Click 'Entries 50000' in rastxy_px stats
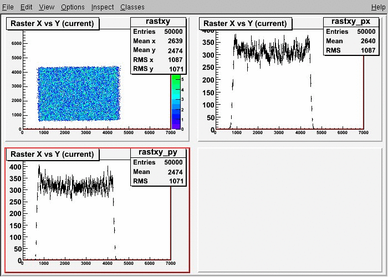Screen dimensions: 388x277 351,32
